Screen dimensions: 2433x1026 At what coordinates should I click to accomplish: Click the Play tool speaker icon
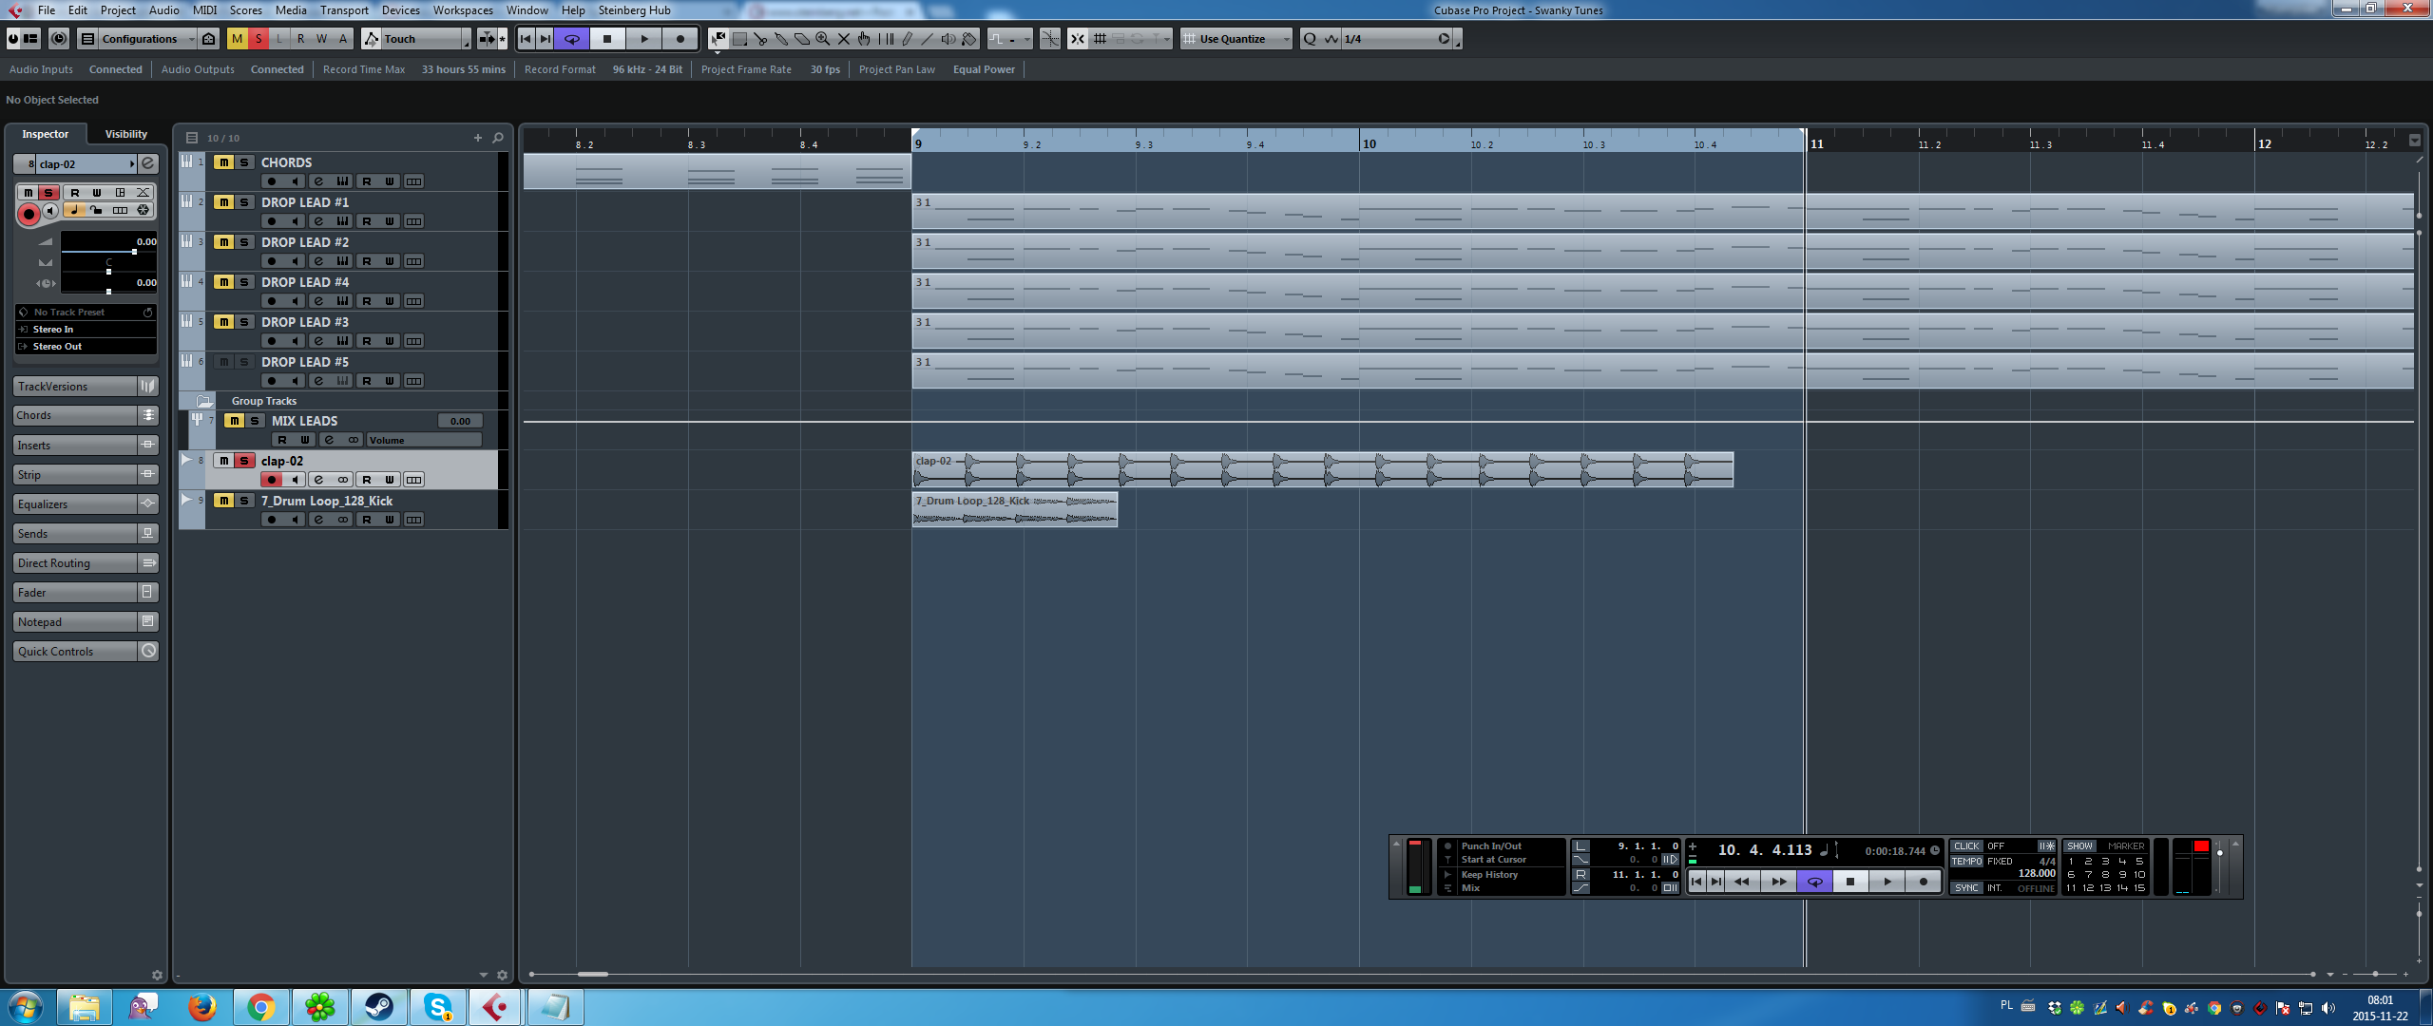coord(948,39)
